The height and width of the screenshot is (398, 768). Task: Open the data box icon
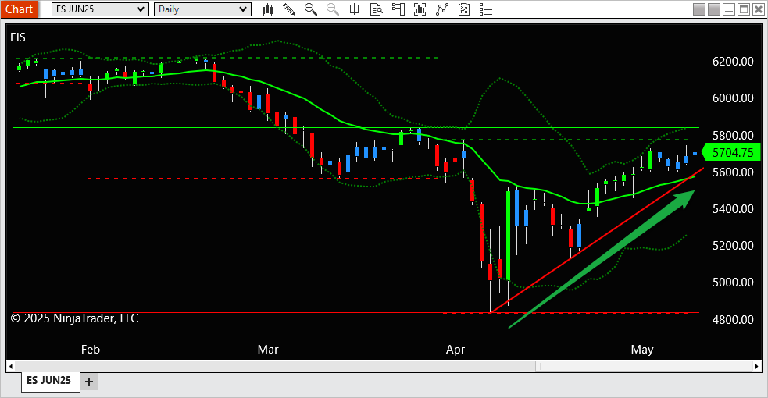pyautogui.click(x=376, y=9)
